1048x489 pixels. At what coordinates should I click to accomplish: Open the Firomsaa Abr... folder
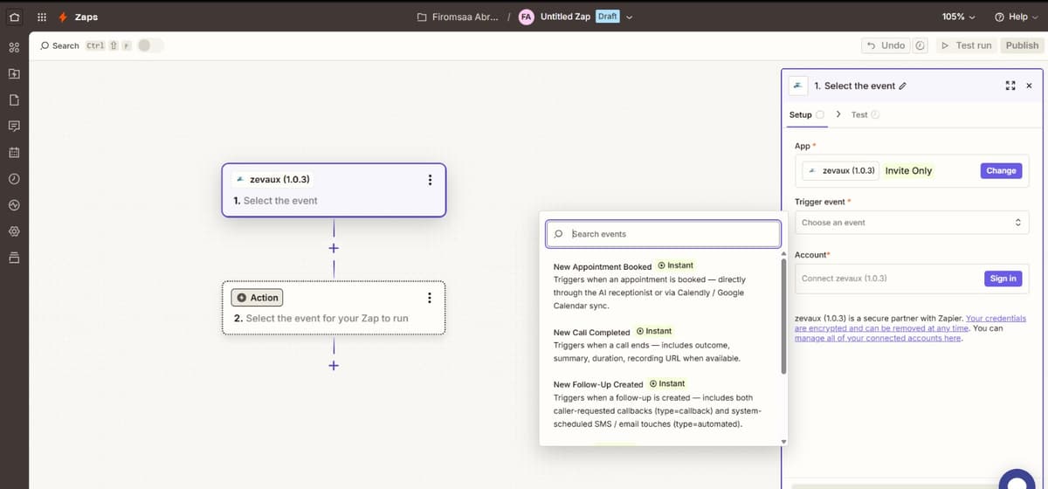pos(458,17)
